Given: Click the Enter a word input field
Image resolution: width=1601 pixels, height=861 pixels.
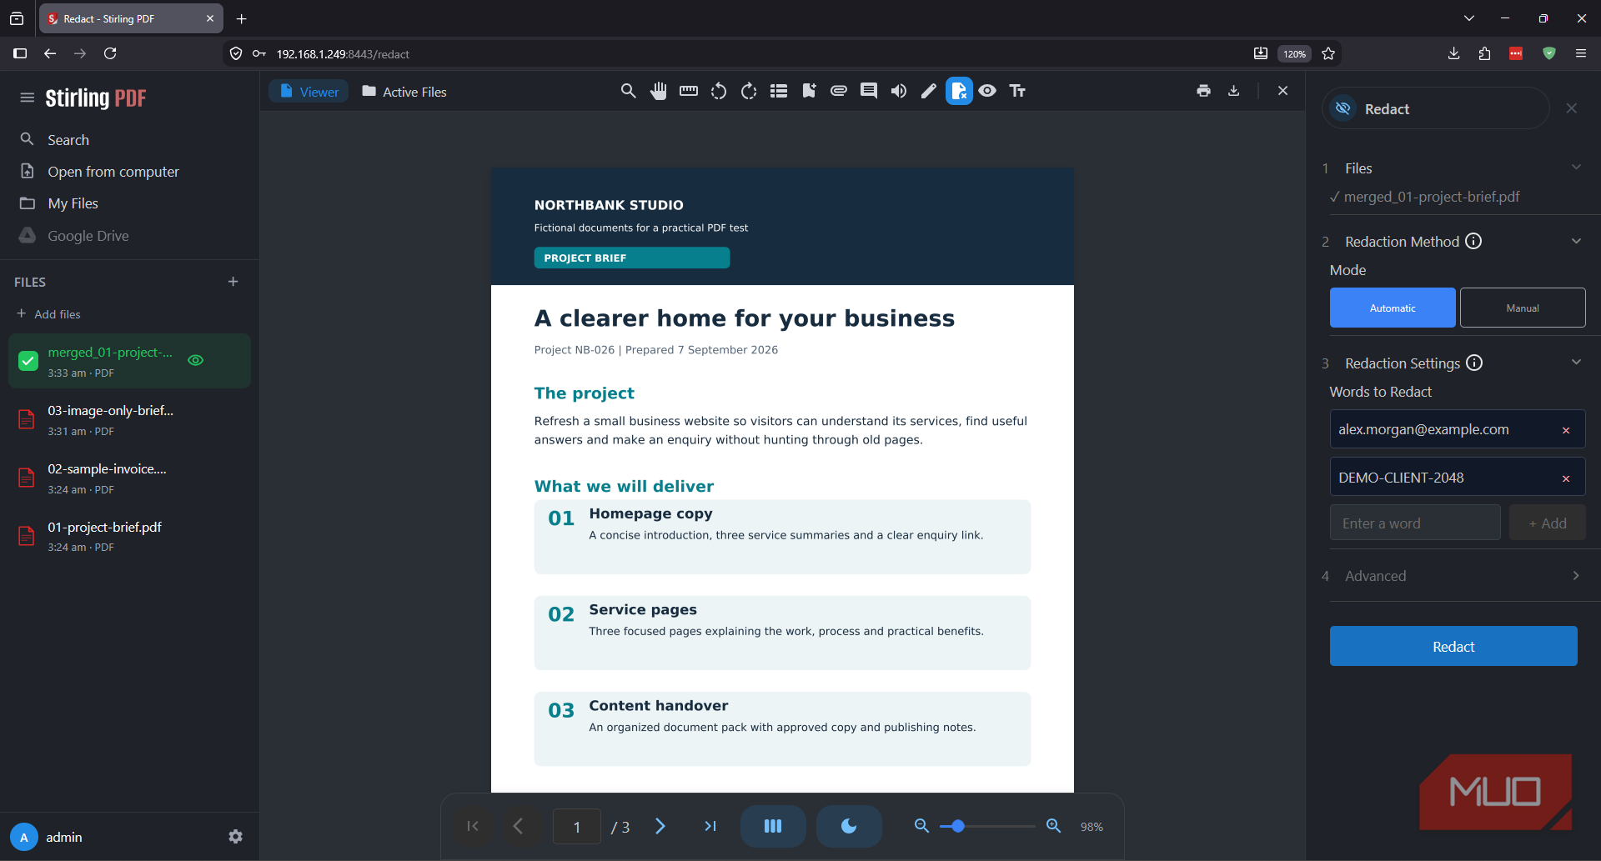Looking at the screenshot, I should (x=1415, y=523).
